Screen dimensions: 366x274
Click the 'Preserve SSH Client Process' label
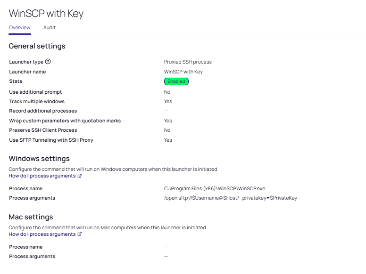tap(43, 130)
